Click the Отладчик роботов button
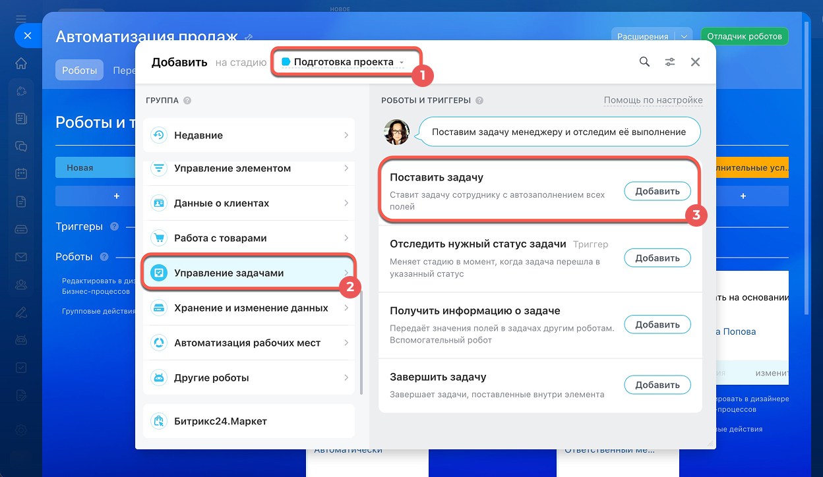 pos(744,36)
